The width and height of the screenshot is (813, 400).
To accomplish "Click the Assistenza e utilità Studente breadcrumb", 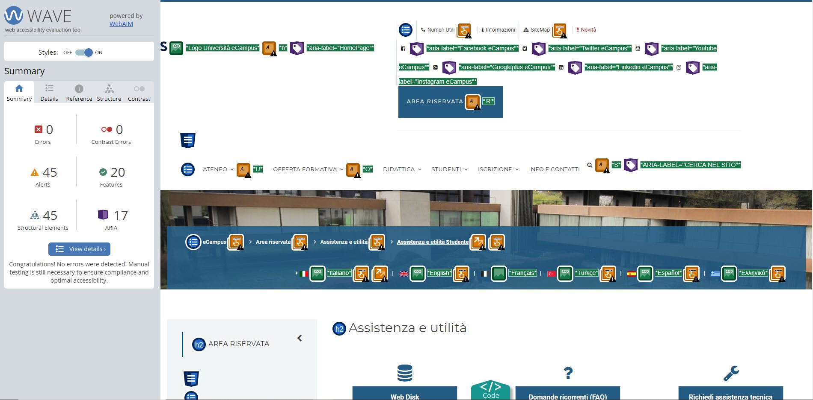I will tap(433, 242).
